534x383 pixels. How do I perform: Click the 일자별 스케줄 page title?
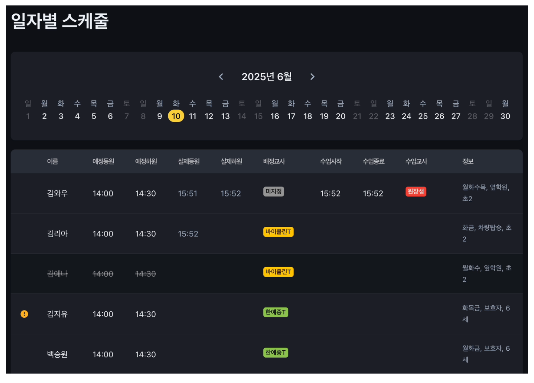(60, 21)
